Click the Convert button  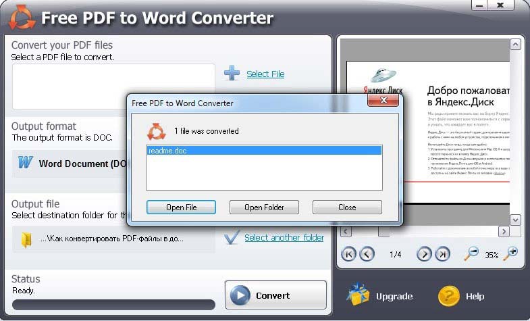click(276, 295)
